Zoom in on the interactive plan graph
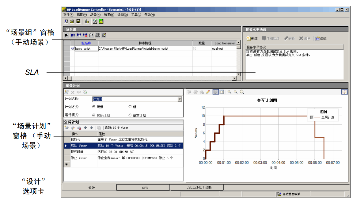Image resolution: width=357 pixels, height=202 pixels. (229, 92)
